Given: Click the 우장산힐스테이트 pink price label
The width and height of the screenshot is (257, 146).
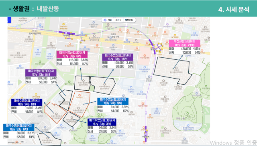Looking at the screenshot, I should point(185,43).
